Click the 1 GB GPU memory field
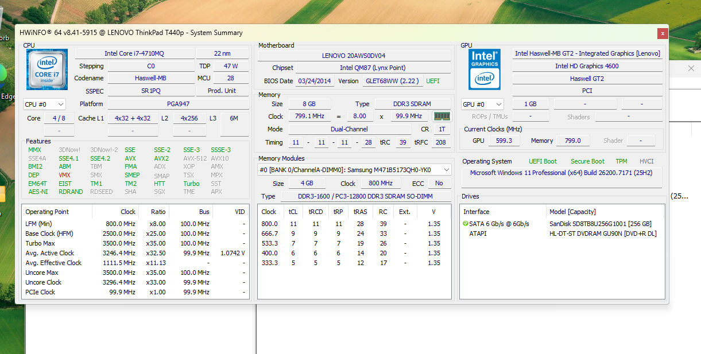The width and height of the screenshot is (701, 354). pyautogui.click(x=529, y=104)
